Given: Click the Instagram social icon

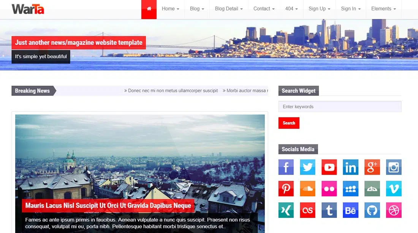Looking at the screenshot, I should [x=394, y=167].
